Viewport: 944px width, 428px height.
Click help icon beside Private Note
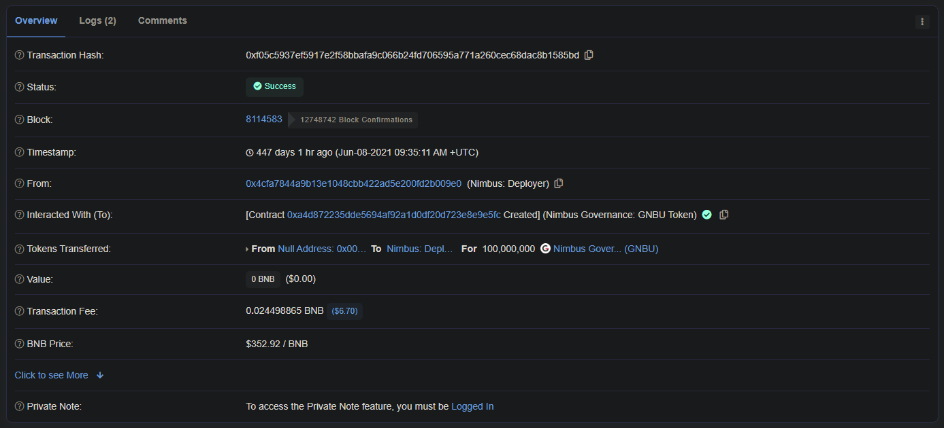[x=20, y=406]
